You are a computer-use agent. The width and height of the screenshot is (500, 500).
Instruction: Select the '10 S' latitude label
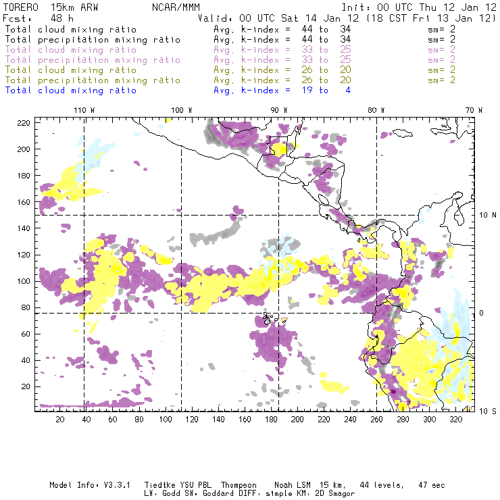coord(488,411)
